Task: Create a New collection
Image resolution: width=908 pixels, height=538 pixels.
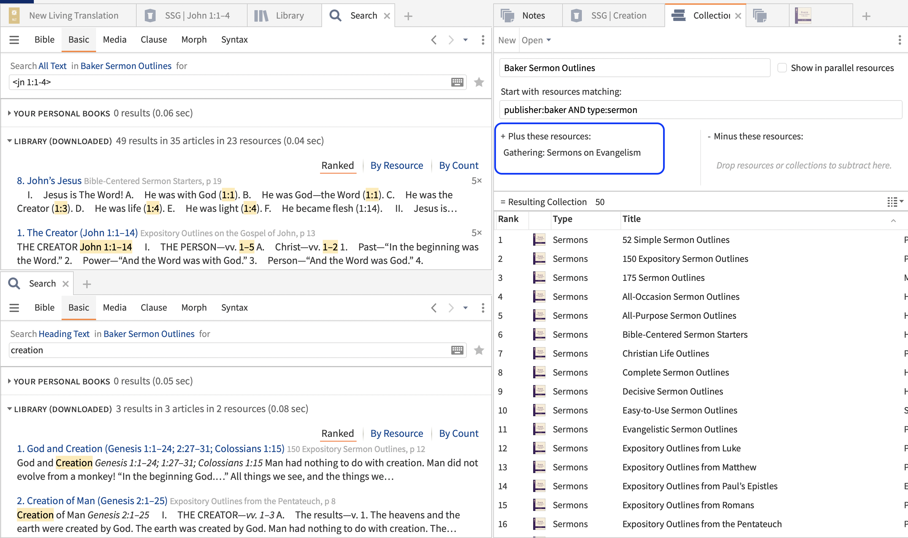Action: (x=506, y=40)
